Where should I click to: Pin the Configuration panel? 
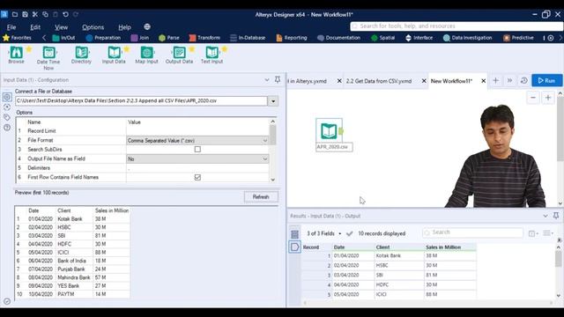tap(278, 79)
